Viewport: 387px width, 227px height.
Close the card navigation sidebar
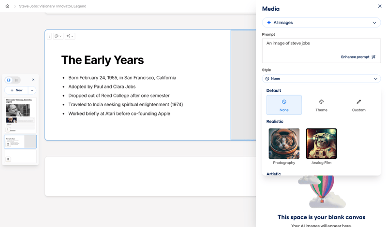(x=33, y=80)
